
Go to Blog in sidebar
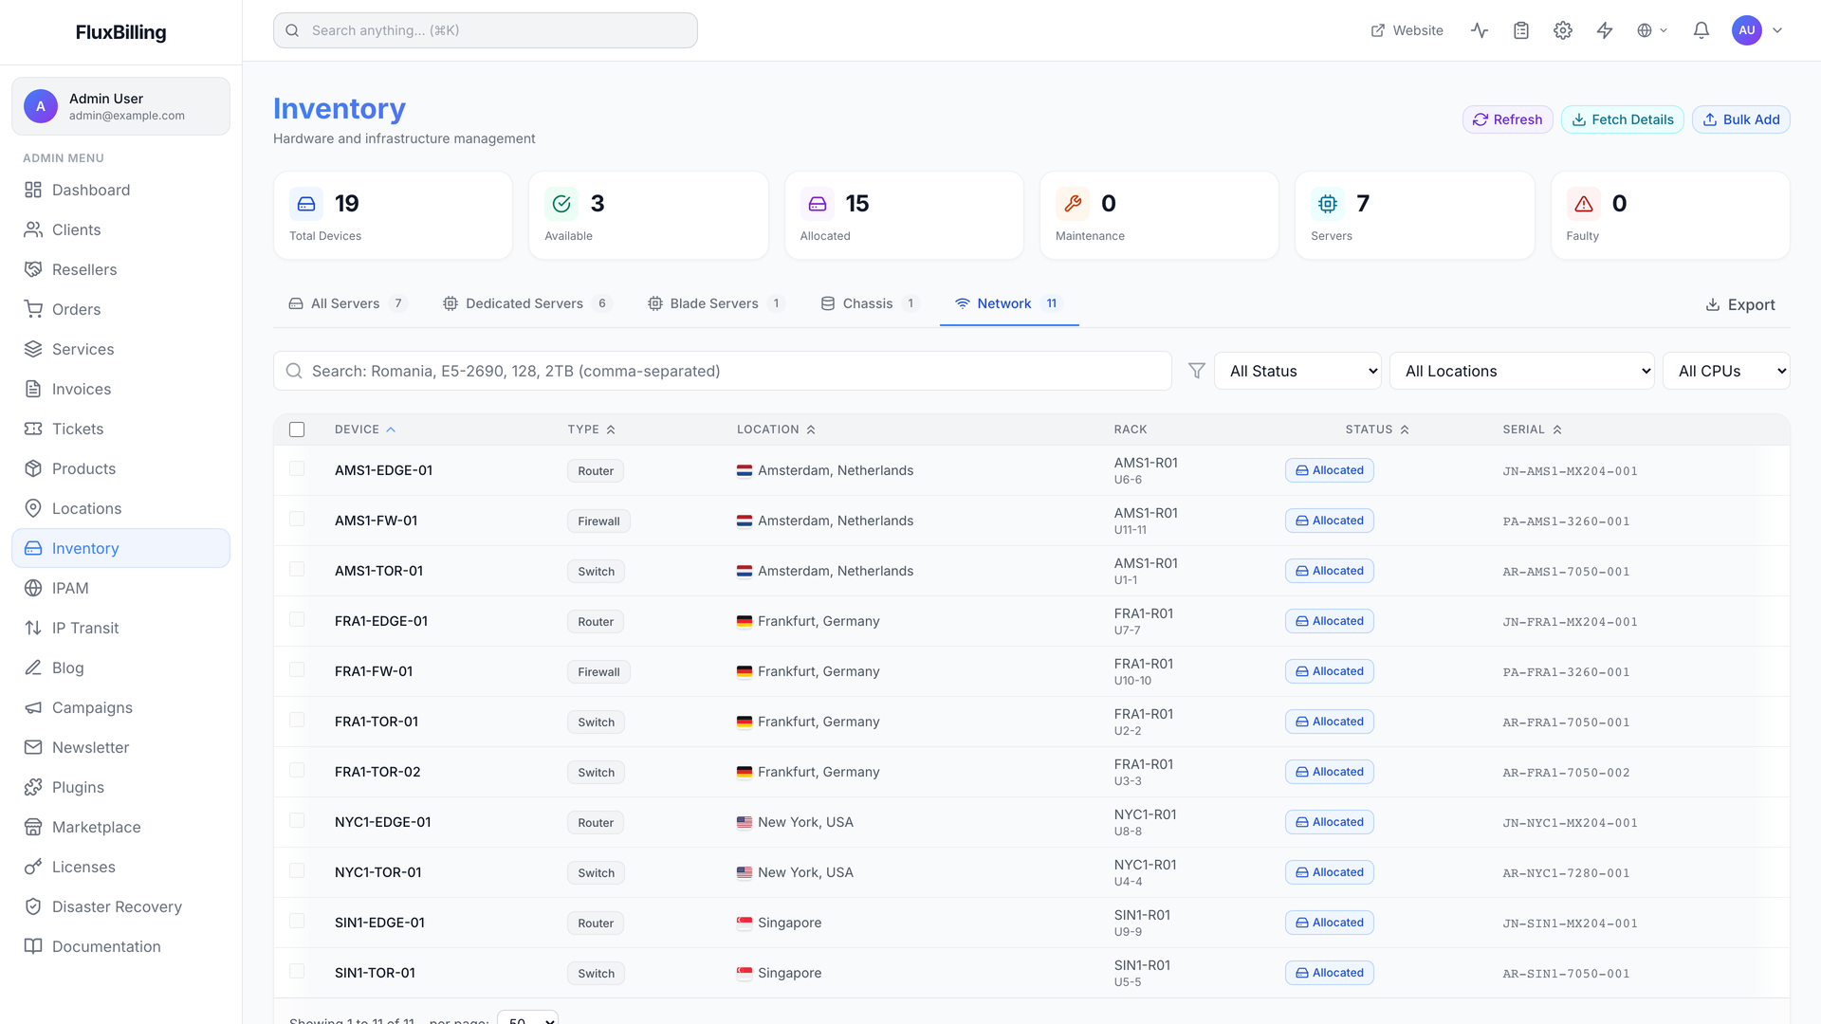click(120, 667)
